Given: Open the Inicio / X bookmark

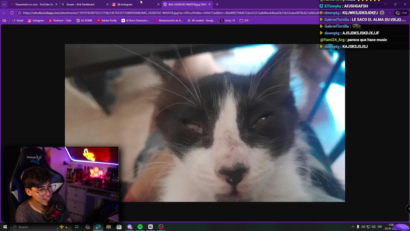Looking at the screenshot, I should coord(227,21).
